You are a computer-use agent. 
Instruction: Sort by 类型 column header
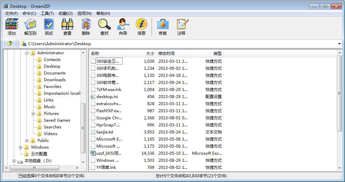[207, 54]
